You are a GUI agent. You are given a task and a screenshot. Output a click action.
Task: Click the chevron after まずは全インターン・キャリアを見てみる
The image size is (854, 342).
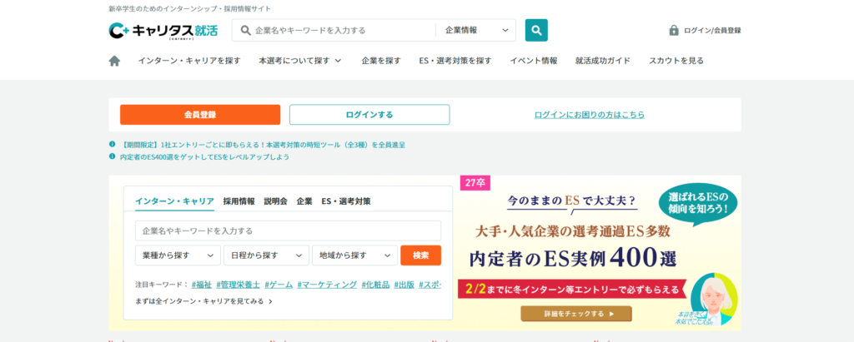point(270,301)
